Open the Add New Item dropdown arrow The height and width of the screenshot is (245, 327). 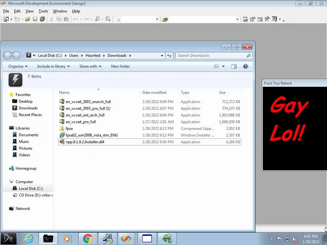22,19
